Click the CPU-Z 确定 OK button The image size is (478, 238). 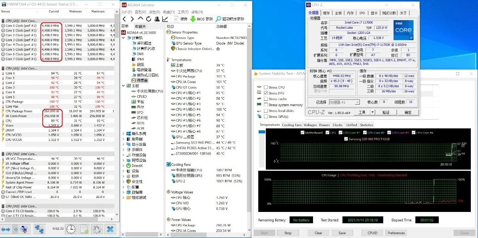click(x=408, y=112)
